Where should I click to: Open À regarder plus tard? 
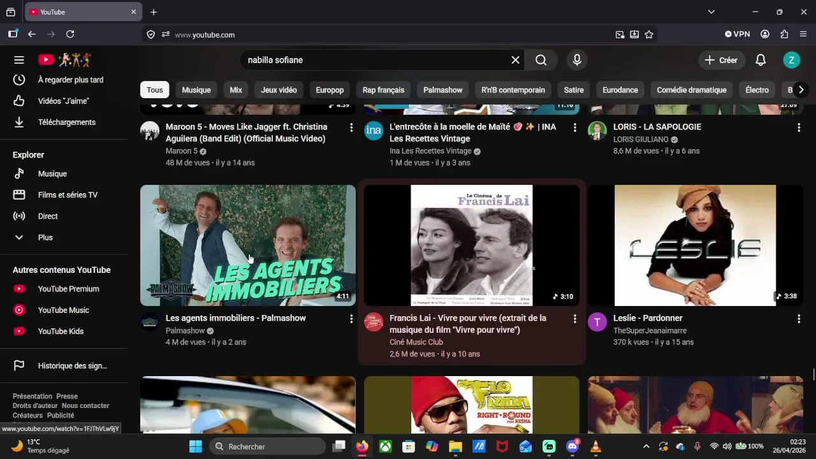pyautogui.click(x=64, y=80)
